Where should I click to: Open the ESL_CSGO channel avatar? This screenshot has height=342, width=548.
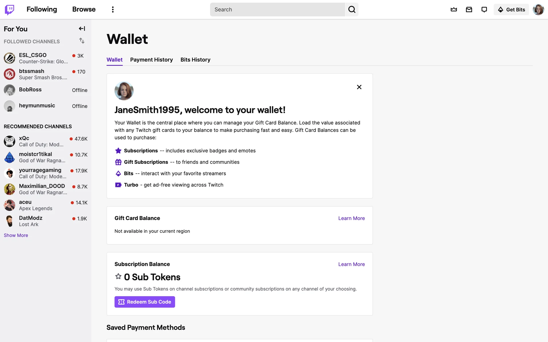pos(9,58)
